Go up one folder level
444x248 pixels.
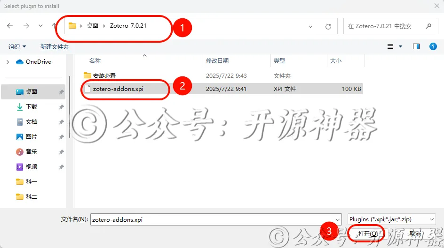(54, 26)
